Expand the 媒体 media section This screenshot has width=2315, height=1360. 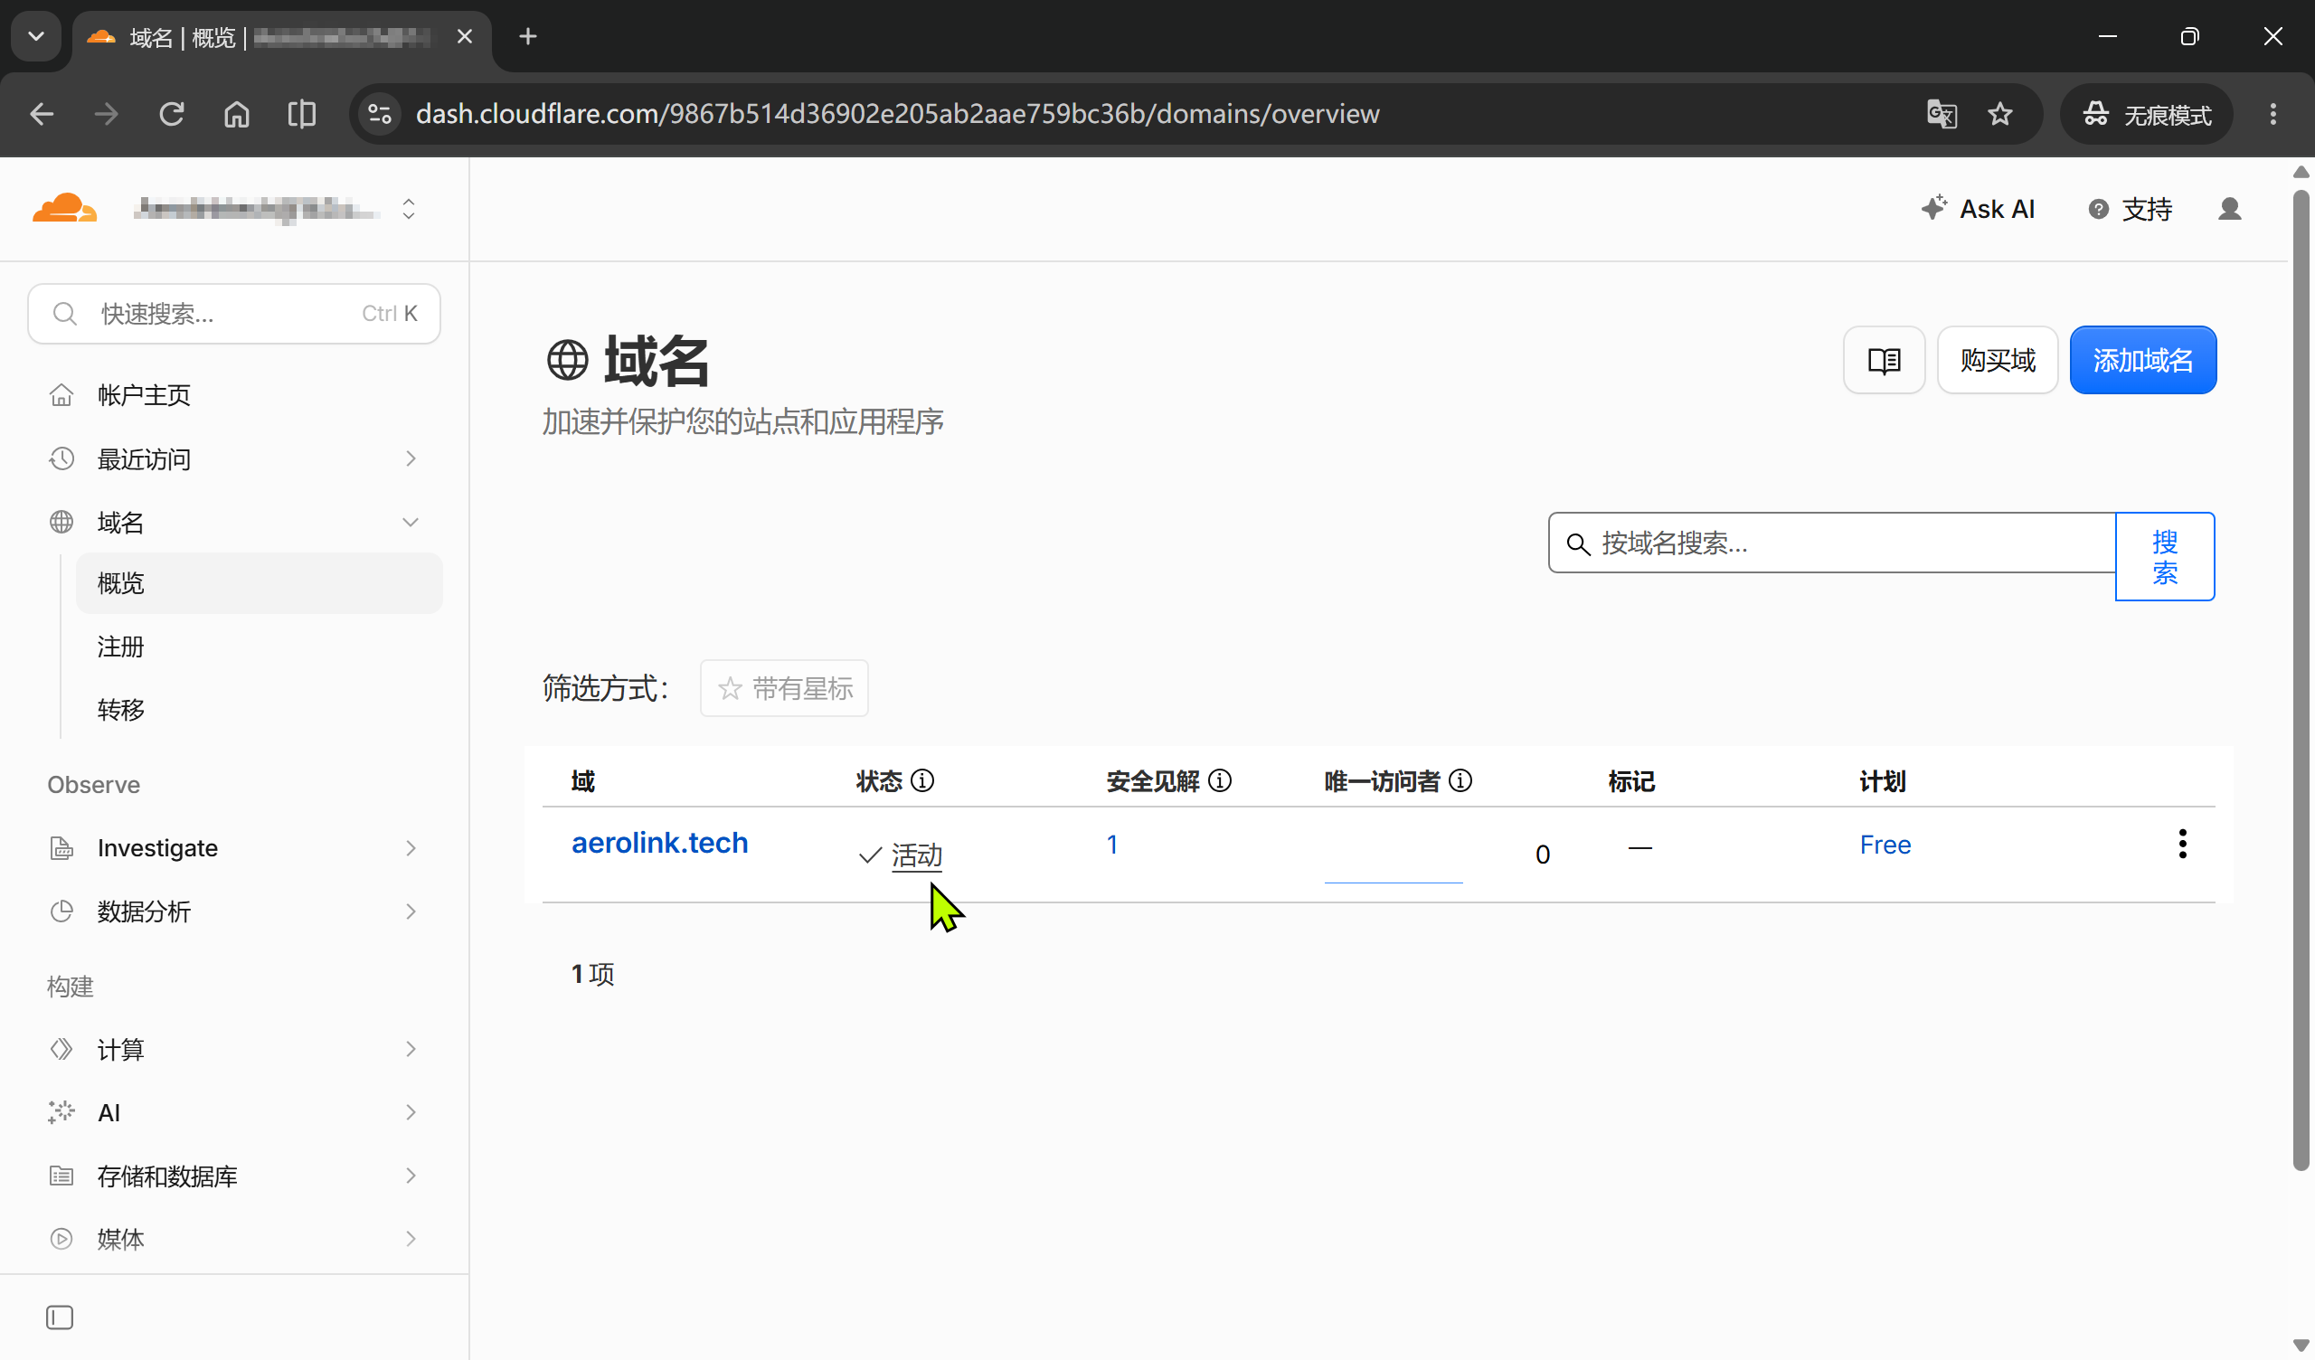click(x=233, y=1239)
